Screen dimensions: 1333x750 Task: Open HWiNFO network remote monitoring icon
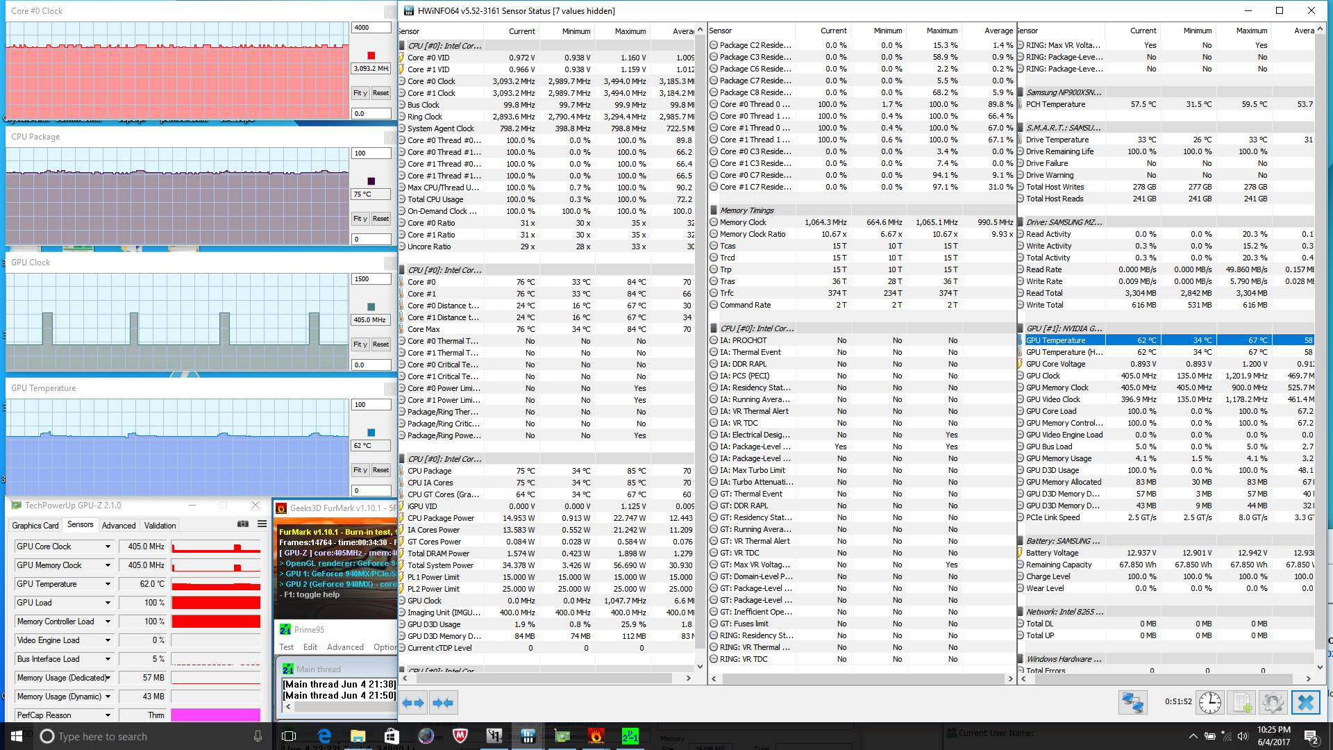[1132, 703]
